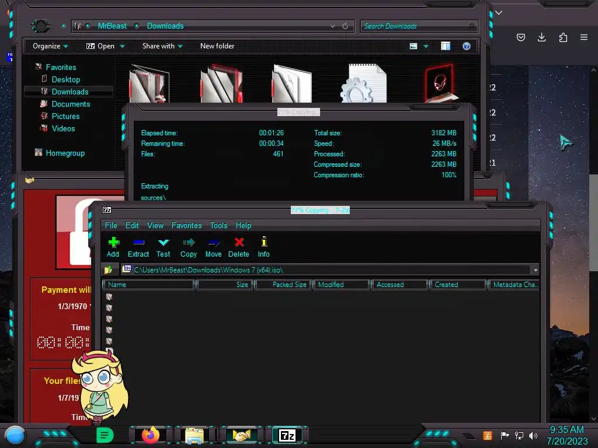The width and height of the screenshot is (598, 448).
Task: Sort by Accessed column in 7-Zip
Action: 399,285
